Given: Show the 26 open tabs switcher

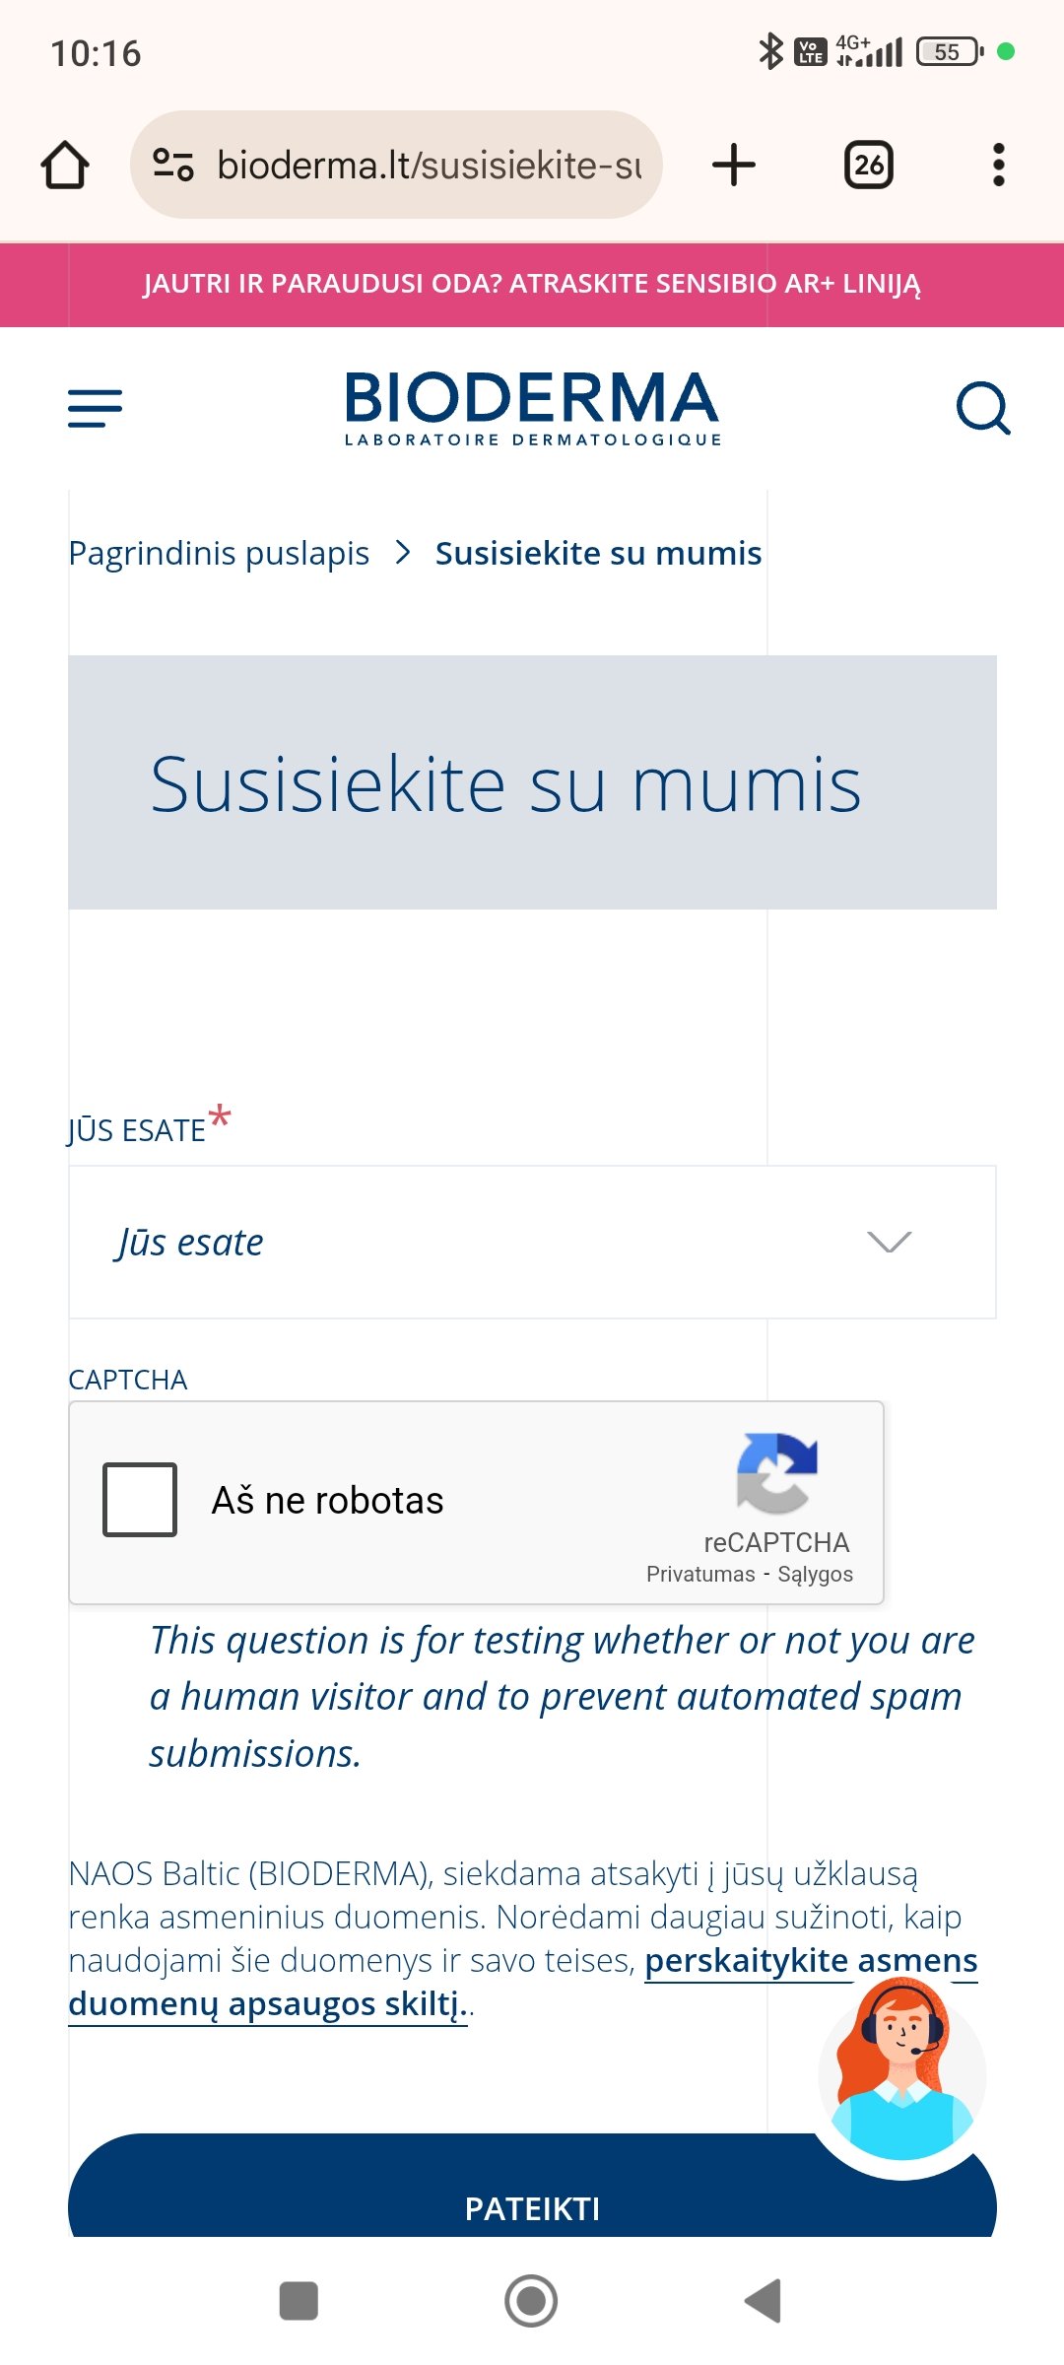Looking at the screenshot, I should [x=869, y=165].
